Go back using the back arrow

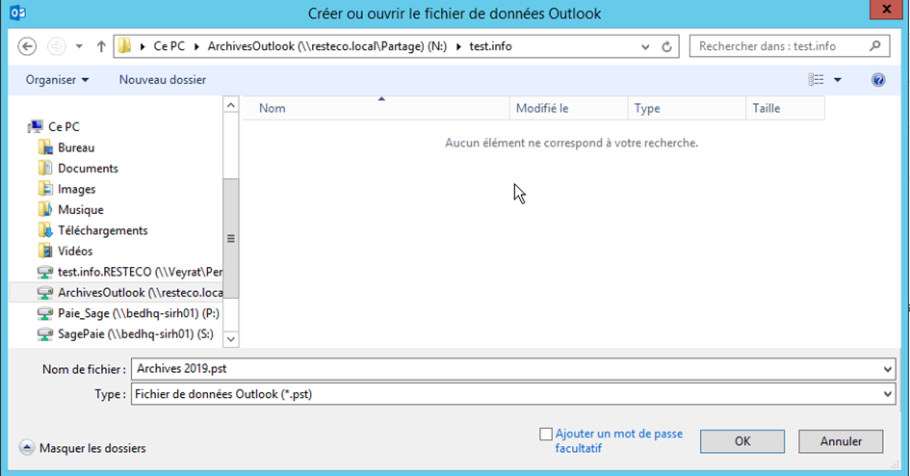point(27,46)
